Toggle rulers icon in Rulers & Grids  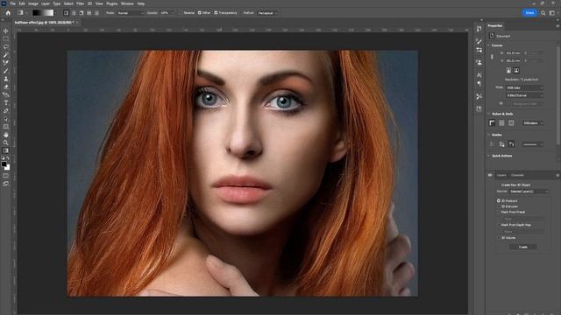point(493,122)
